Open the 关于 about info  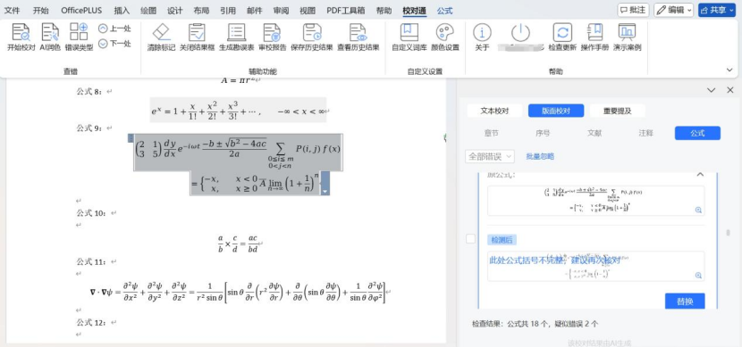(x=482, y=37)
